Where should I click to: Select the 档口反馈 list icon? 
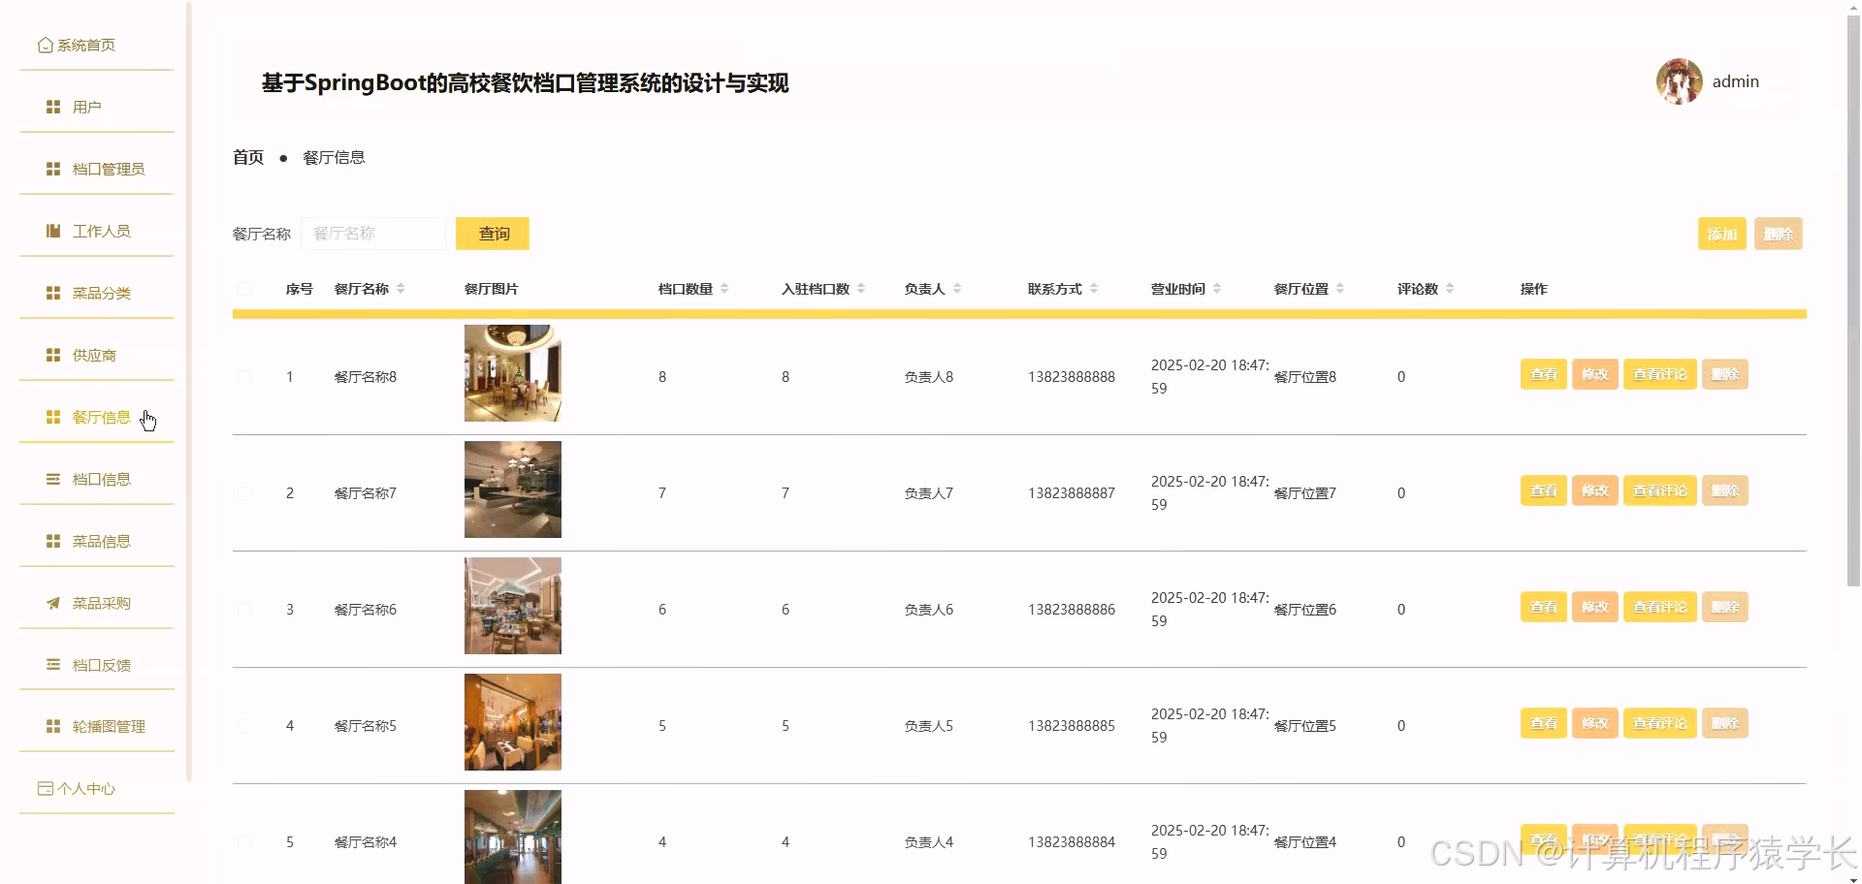click(52, 665)
